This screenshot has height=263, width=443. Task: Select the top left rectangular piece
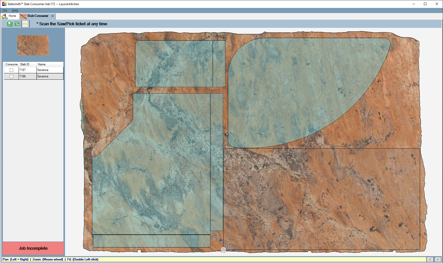[x=174, y=64]
